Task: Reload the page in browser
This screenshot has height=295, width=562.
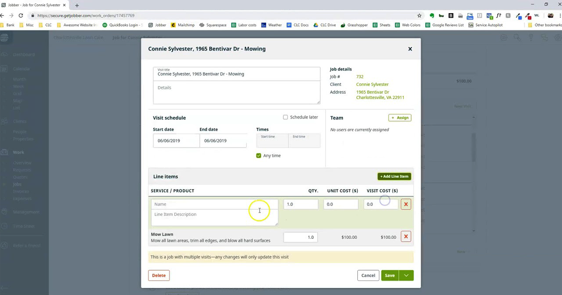Action: click(x=20, y=15)
